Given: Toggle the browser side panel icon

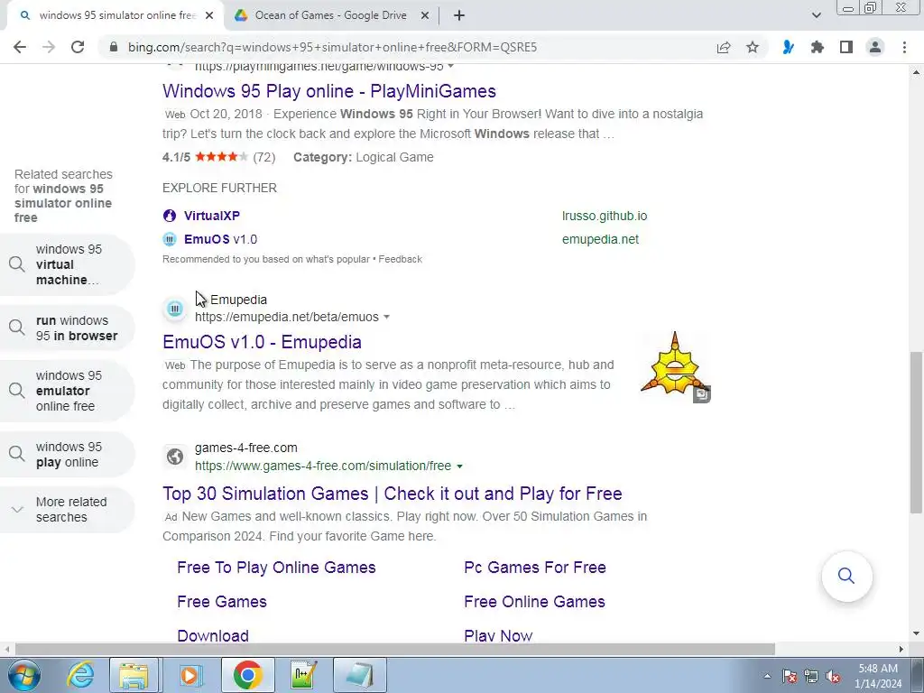Looking at the screenshot, I should (846, 47).
